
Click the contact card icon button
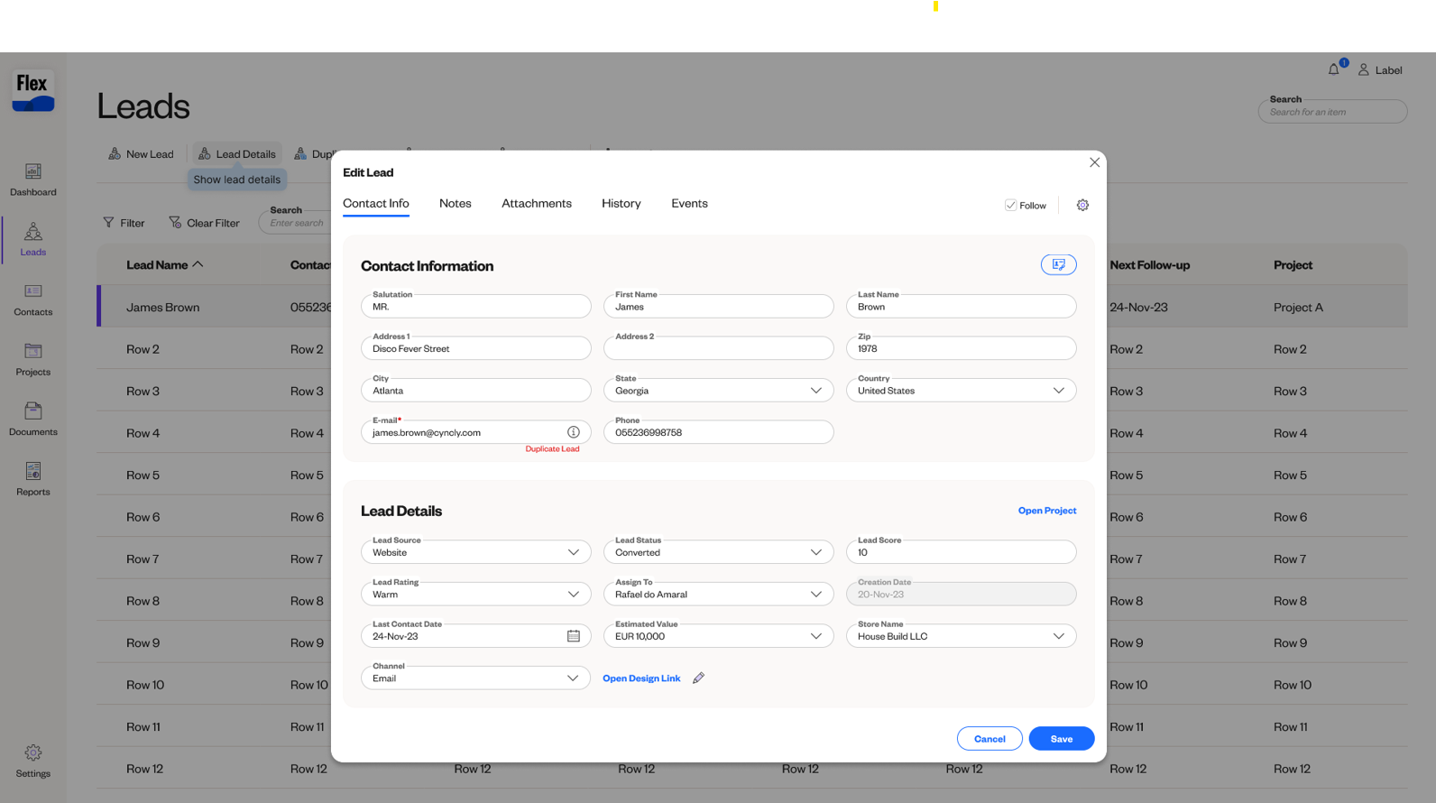1059,264
